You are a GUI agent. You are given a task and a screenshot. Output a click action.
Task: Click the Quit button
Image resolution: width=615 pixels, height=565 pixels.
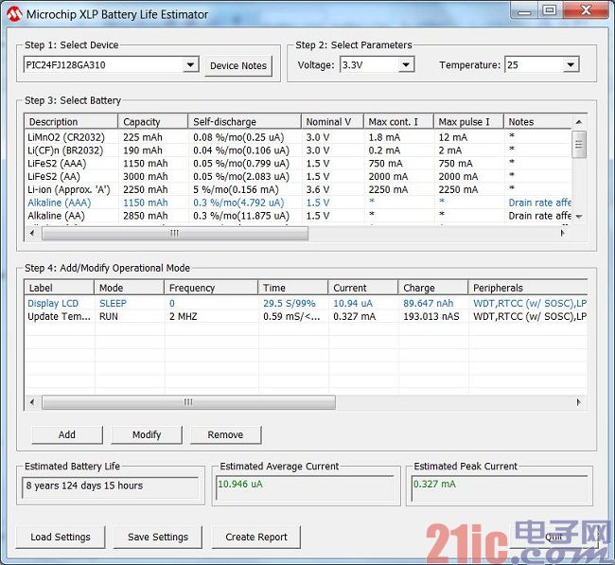tap(553, 537)
